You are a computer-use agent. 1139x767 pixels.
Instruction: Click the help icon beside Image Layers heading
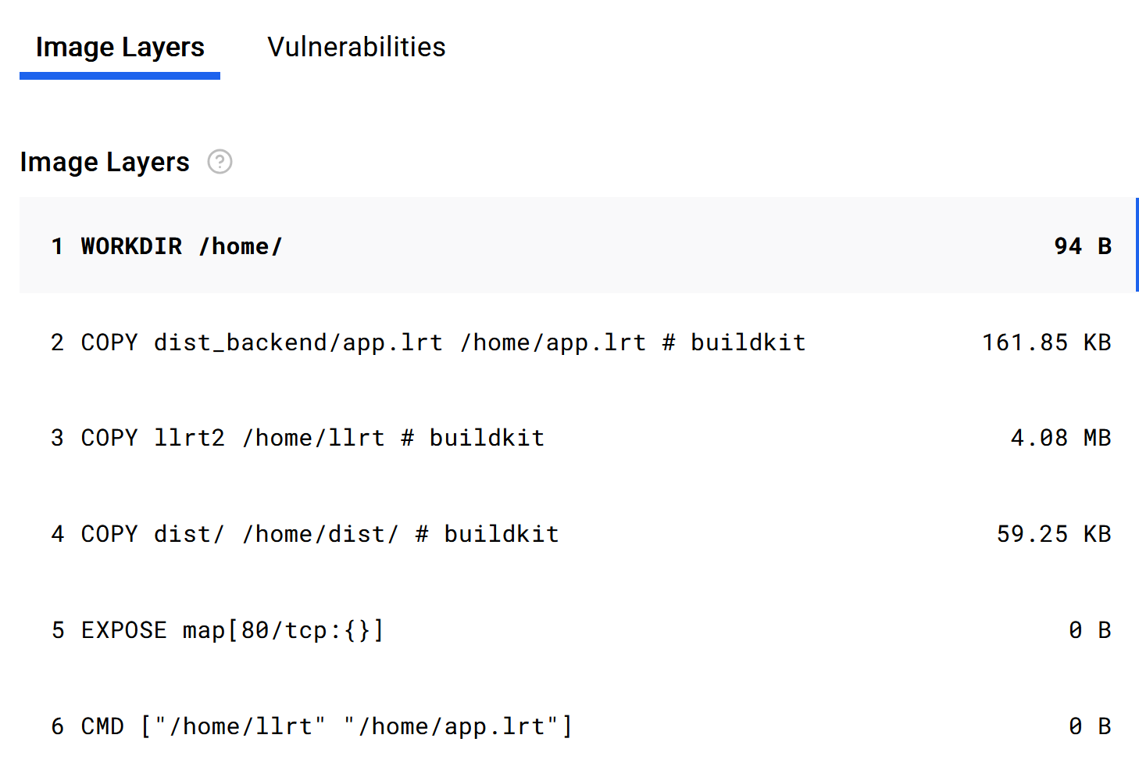[220, 162]
